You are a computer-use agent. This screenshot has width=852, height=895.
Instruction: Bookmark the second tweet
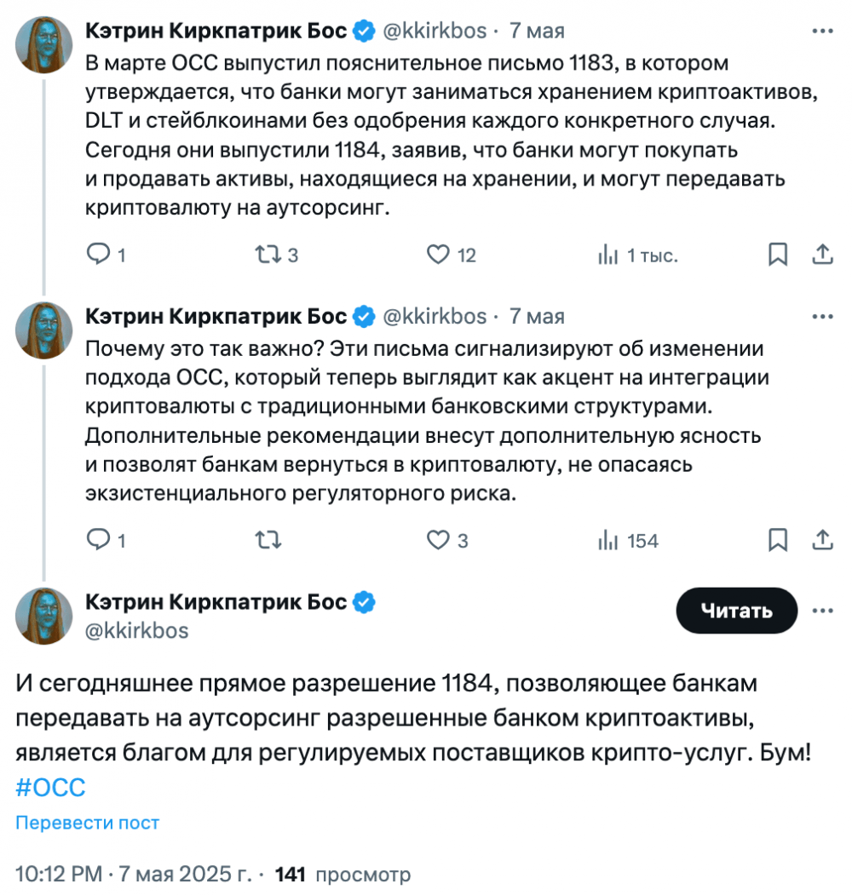pyautogui.click(x=778, y=539)
